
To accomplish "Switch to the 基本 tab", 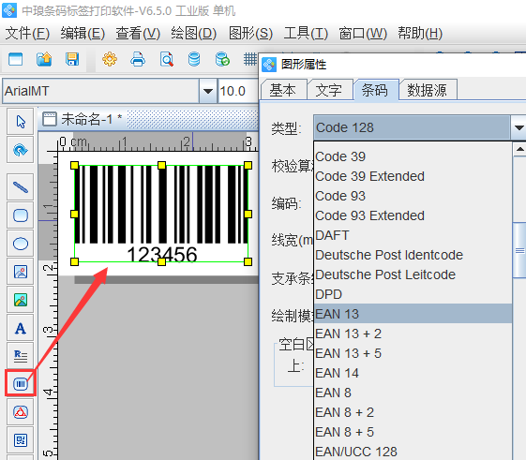I will [x=283, y=90].
